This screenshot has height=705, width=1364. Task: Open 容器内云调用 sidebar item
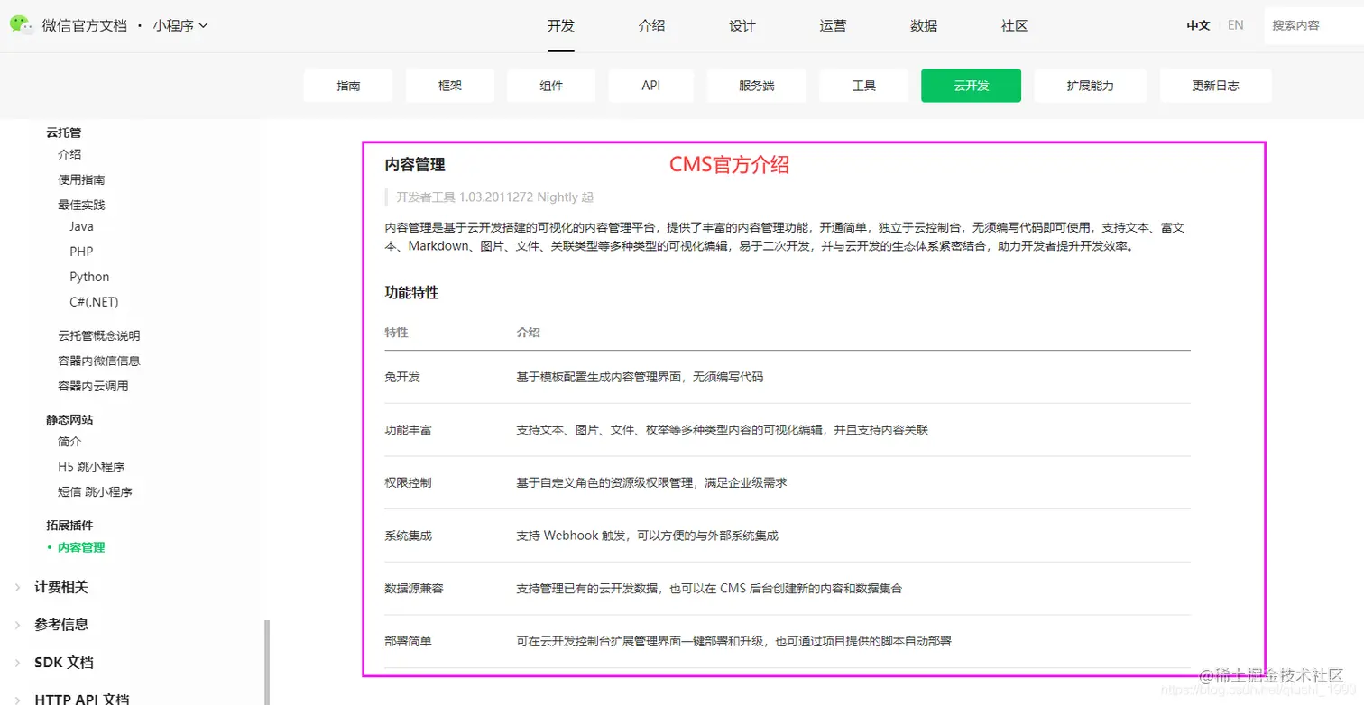93,386
